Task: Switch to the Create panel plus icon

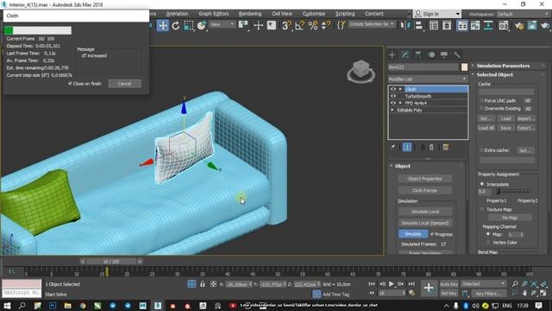Action: pyautogui.click(x=392, y=54)
